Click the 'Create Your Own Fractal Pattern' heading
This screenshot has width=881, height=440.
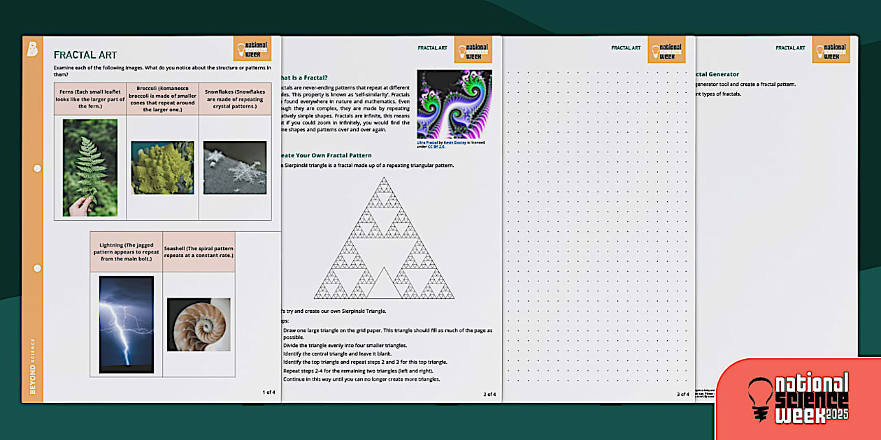[x=325, y=155]
